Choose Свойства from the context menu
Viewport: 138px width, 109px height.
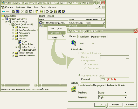(x=57, y=33)
